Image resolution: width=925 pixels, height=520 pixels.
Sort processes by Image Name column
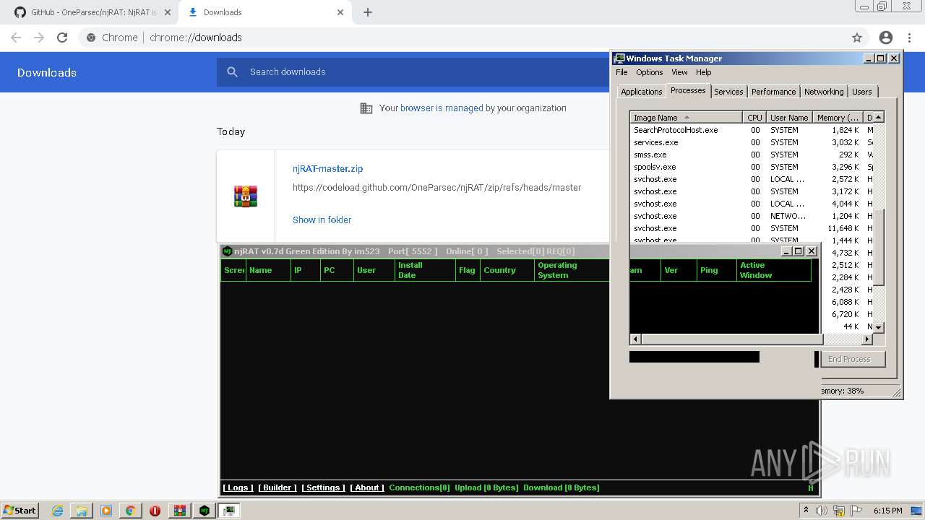tap(686, 118)
